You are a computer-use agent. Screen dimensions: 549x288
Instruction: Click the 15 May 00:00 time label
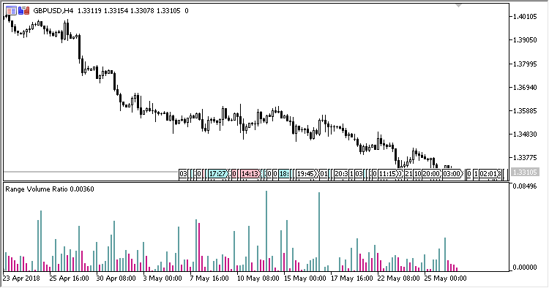click(305, 278)
